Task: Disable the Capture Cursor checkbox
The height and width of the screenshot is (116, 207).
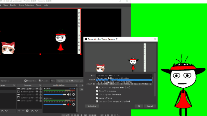Action: (97, 98)
